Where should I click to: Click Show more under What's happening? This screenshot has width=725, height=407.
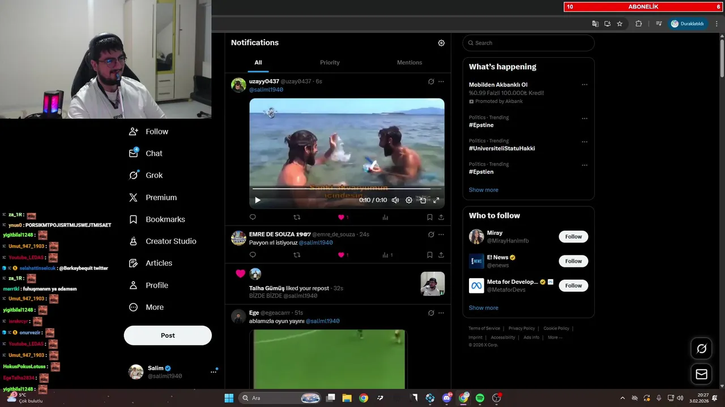484,190
